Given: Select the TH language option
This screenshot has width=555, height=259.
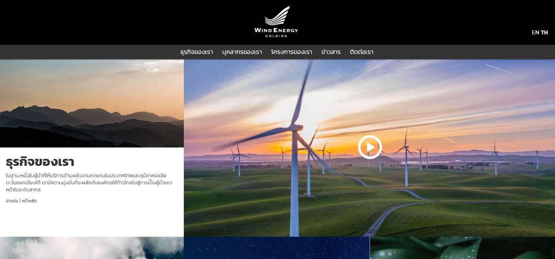Looking at the screenshot, I should (544, 32).
